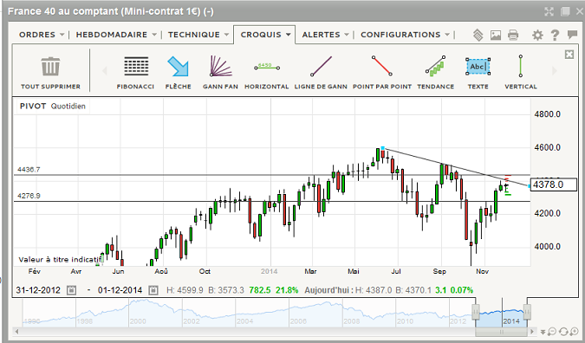The width and height of the screenshot is (585, 343).
Task: Show previous drawing tools with left arrow
Action: coord(105,70)
